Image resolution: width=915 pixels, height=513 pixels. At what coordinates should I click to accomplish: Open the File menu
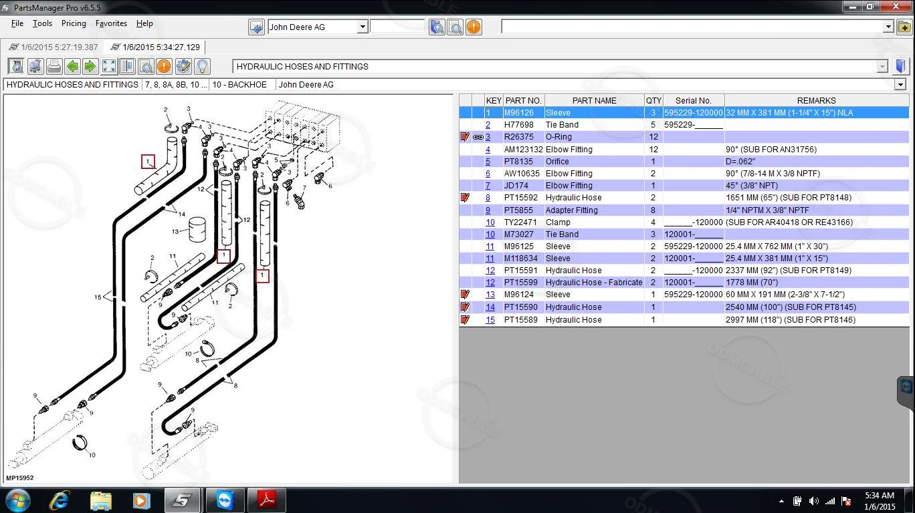tap(17, 23)
